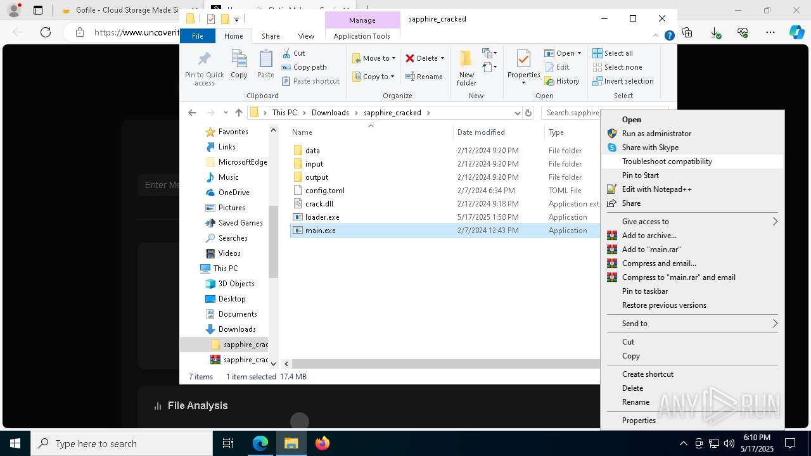Image resolution: width=811 pixels, height=456 pixels.
Task: Click horizontal scrollbar in file list
Action: point(445,364)
